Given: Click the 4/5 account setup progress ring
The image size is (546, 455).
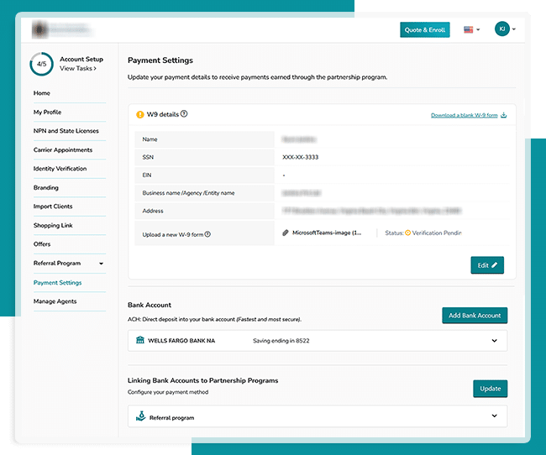Looking at the screenshot, I should [42, 64].
